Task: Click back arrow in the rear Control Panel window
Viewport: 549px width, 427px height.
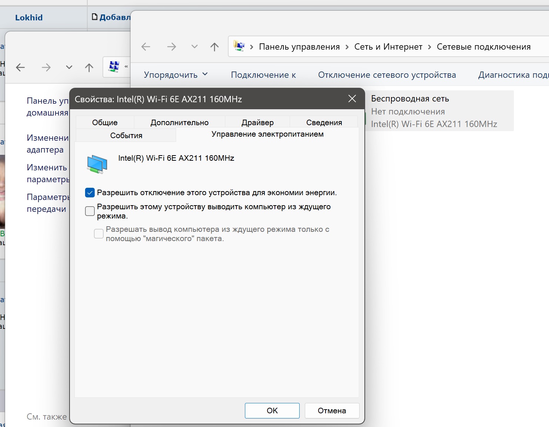Action: (21, 67)
